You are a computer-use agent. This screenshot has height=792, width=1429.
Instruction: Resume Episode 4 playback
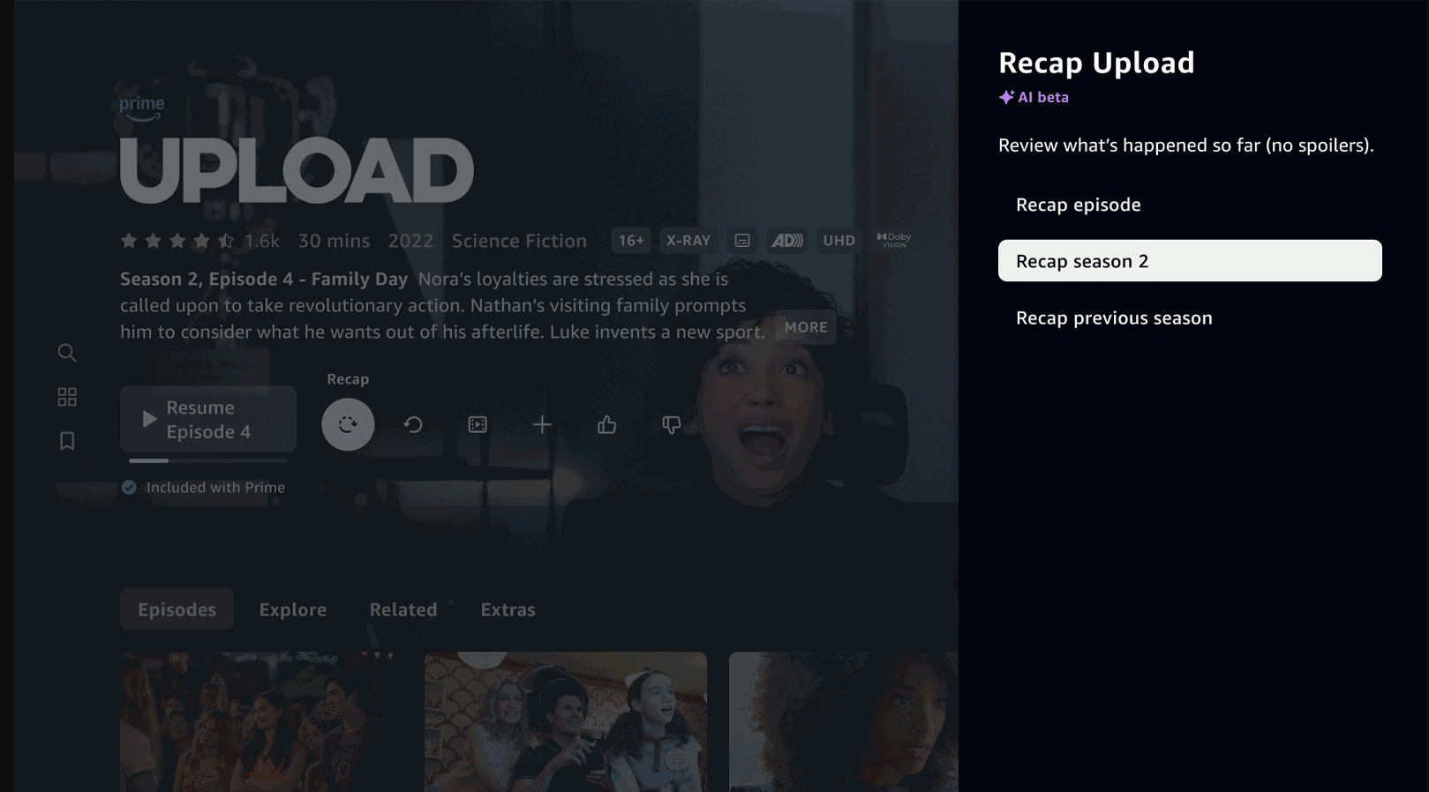pos(208,419)
